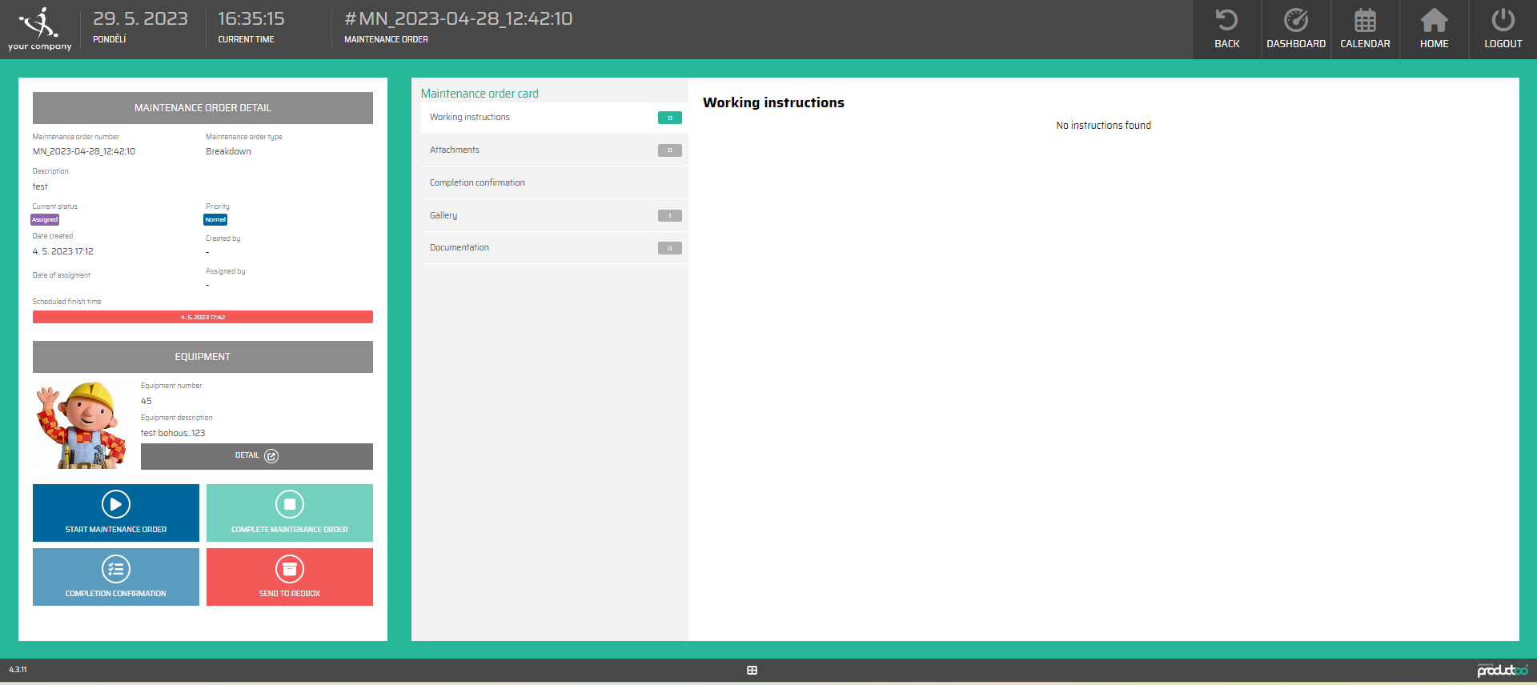
Task: Open equipment Detail button
Action: 256,456
